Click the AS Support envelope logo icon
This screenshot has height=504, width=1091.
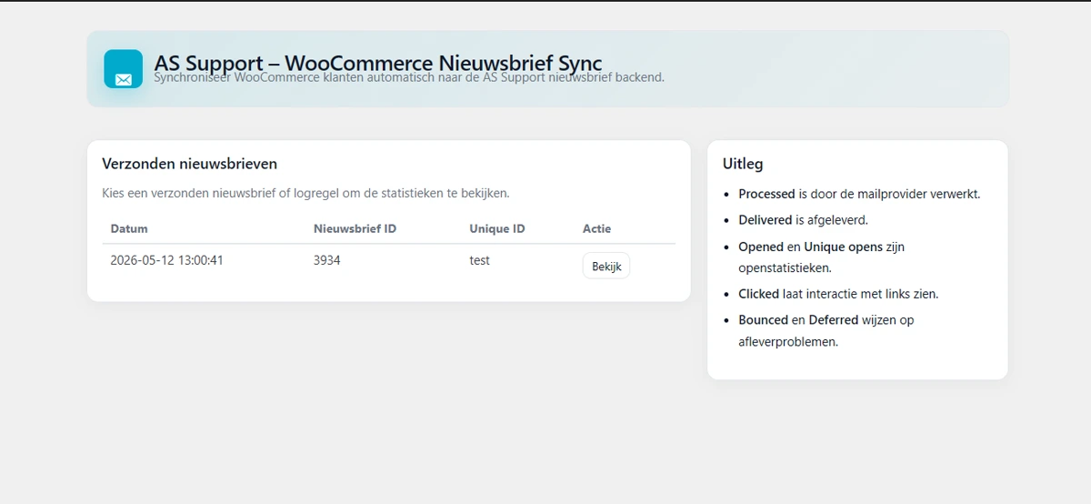124,69
